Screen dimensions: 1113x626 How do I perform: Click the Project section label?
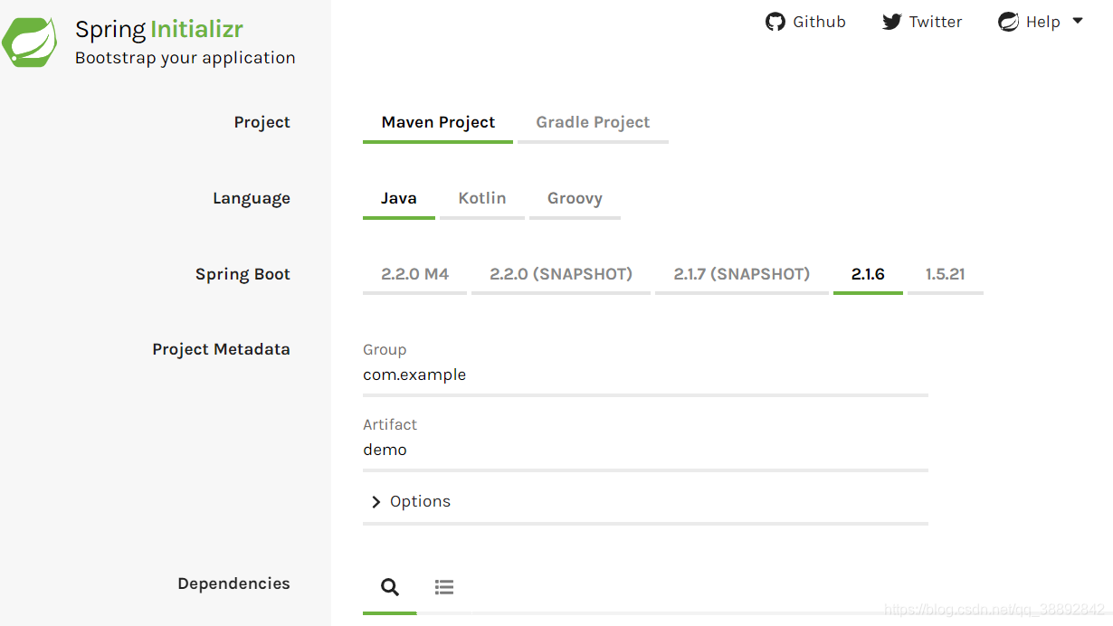[x=262, y=122]
